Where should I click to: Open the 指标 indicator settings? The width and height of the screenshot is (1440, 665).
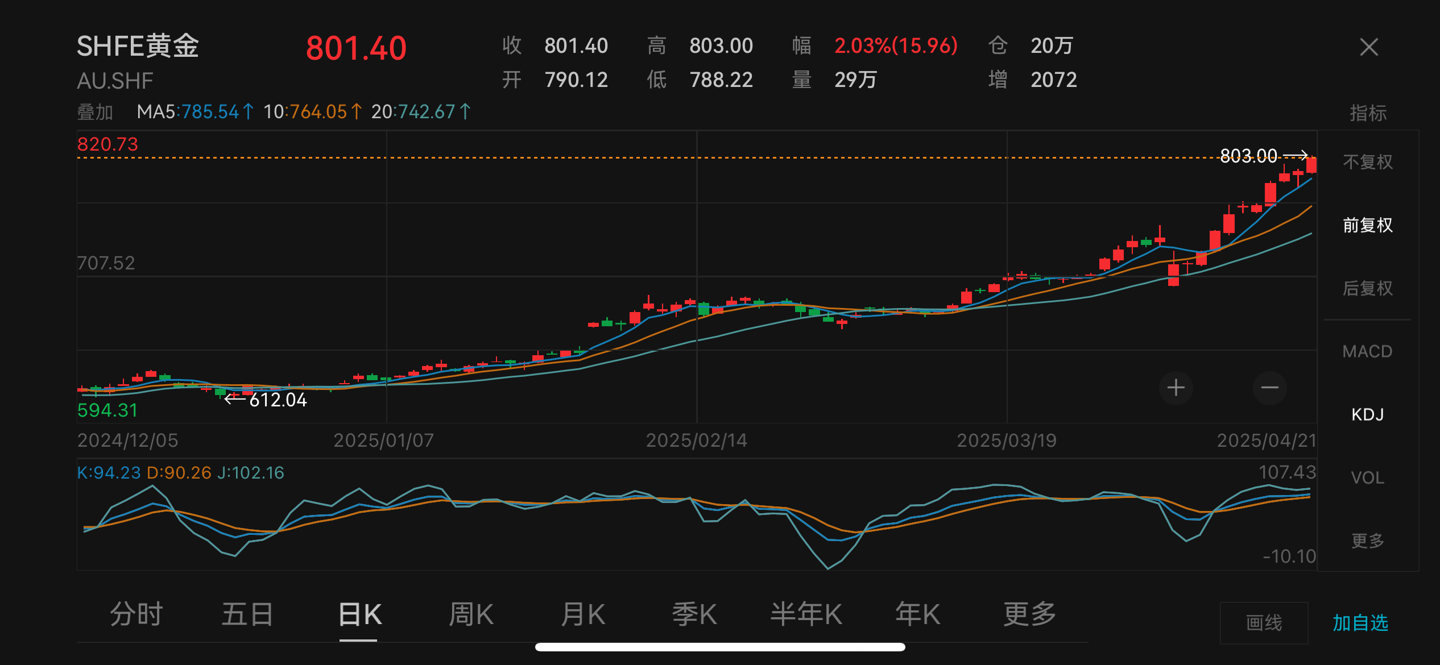1368,113
